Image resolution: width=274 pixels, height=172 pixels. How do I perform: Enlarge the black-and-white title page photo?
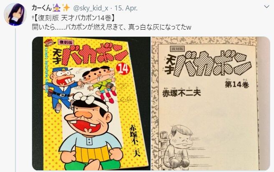pyautogui.click(x=211, y=104)
